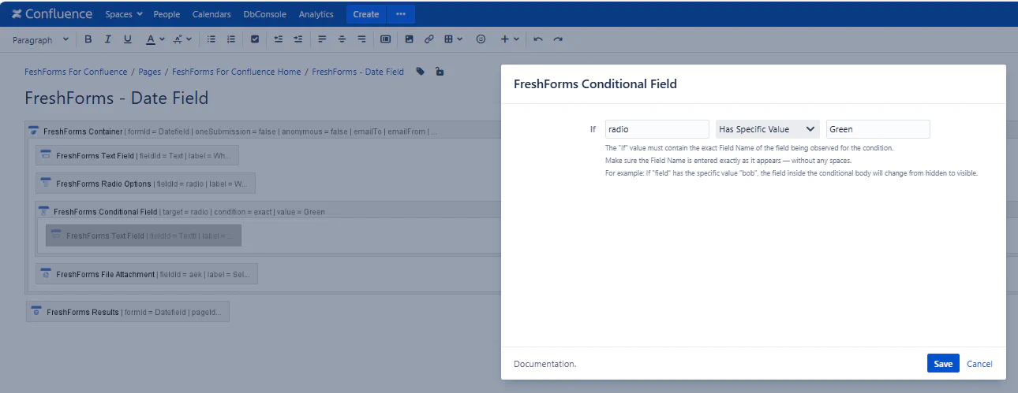The height and width of the screenshot is (393, 1018).
Task: Open the emoticon picker
Action: pyautogui.click(x=481, y=39)
